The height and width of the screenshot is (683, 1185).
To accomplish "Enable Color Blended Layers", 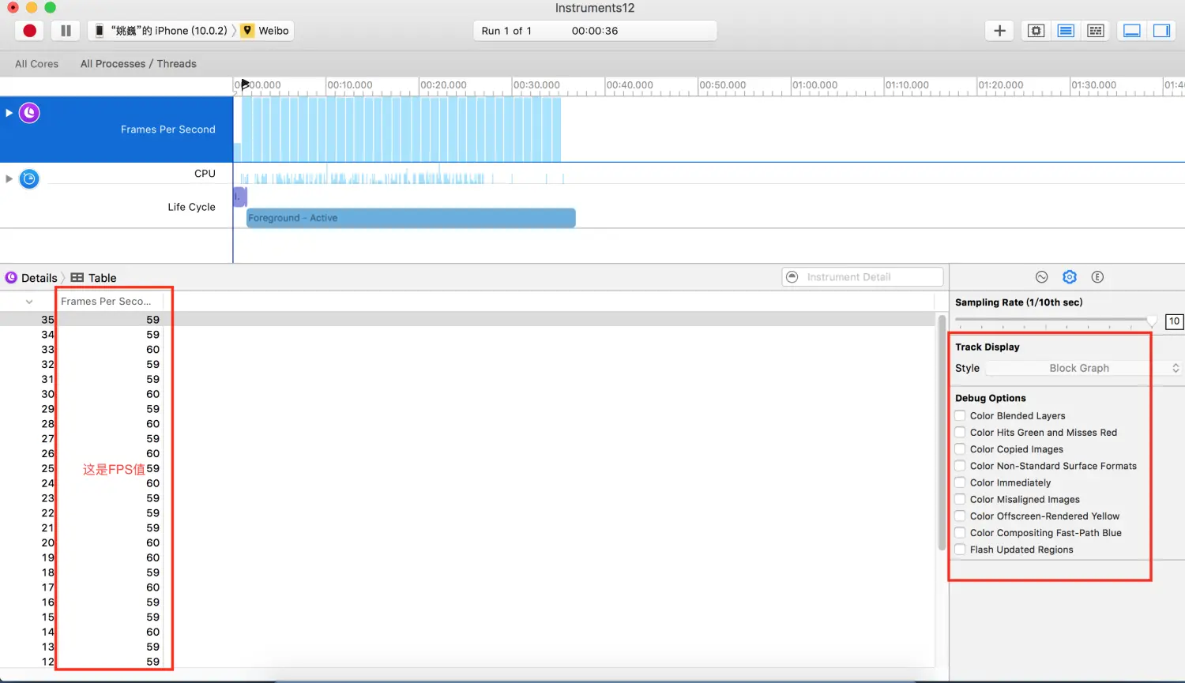I will point(960,415).
